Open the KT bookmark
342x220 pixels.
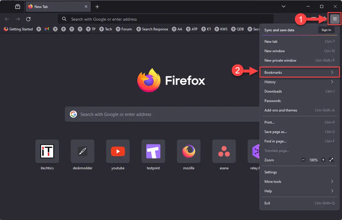coord(206,29)
